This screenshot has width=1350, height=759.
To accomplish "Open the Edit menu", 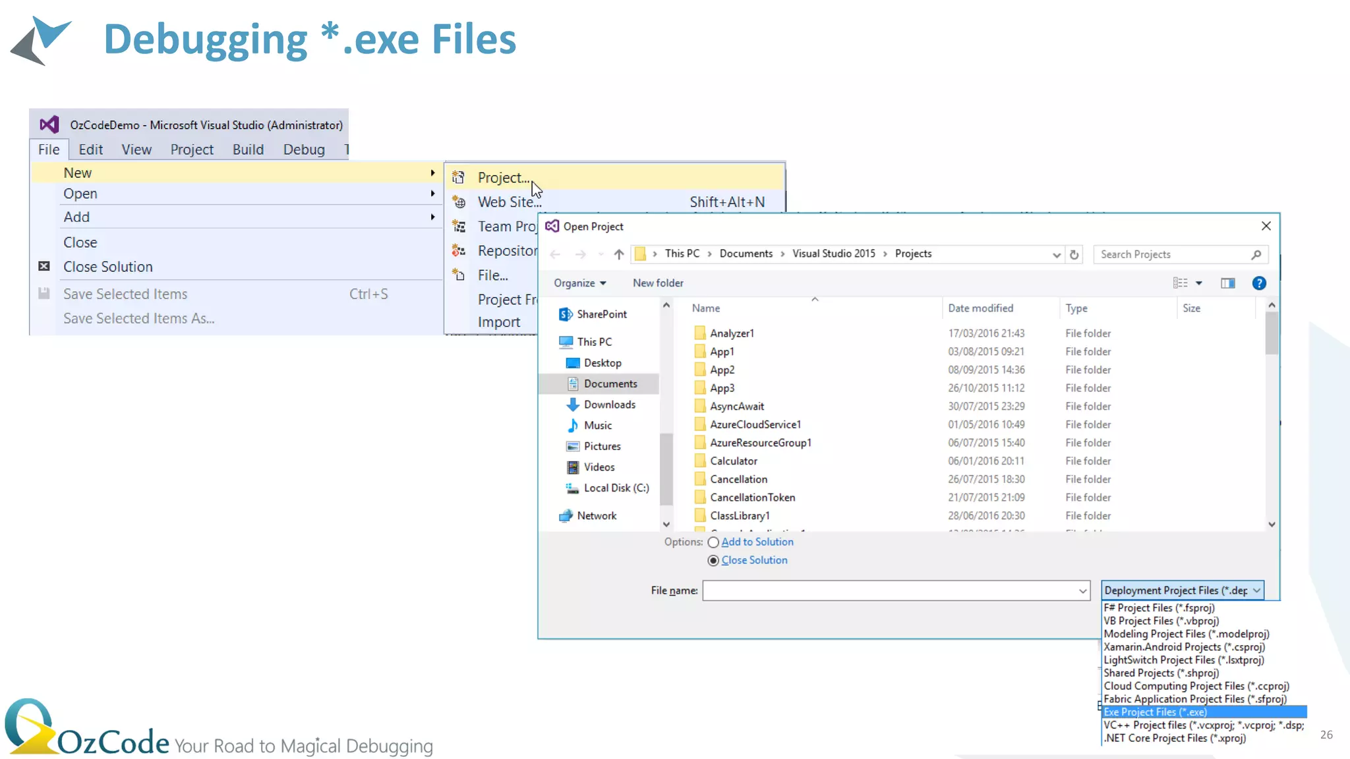I will [x=90, y=150].
